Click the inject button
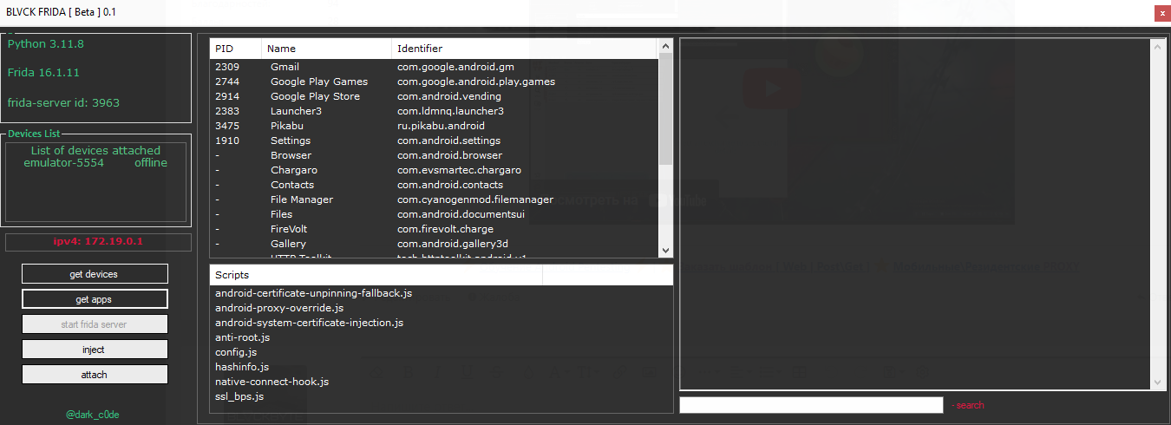Image resolution: width=1171 pixels, height=425 pixels. 95,350
